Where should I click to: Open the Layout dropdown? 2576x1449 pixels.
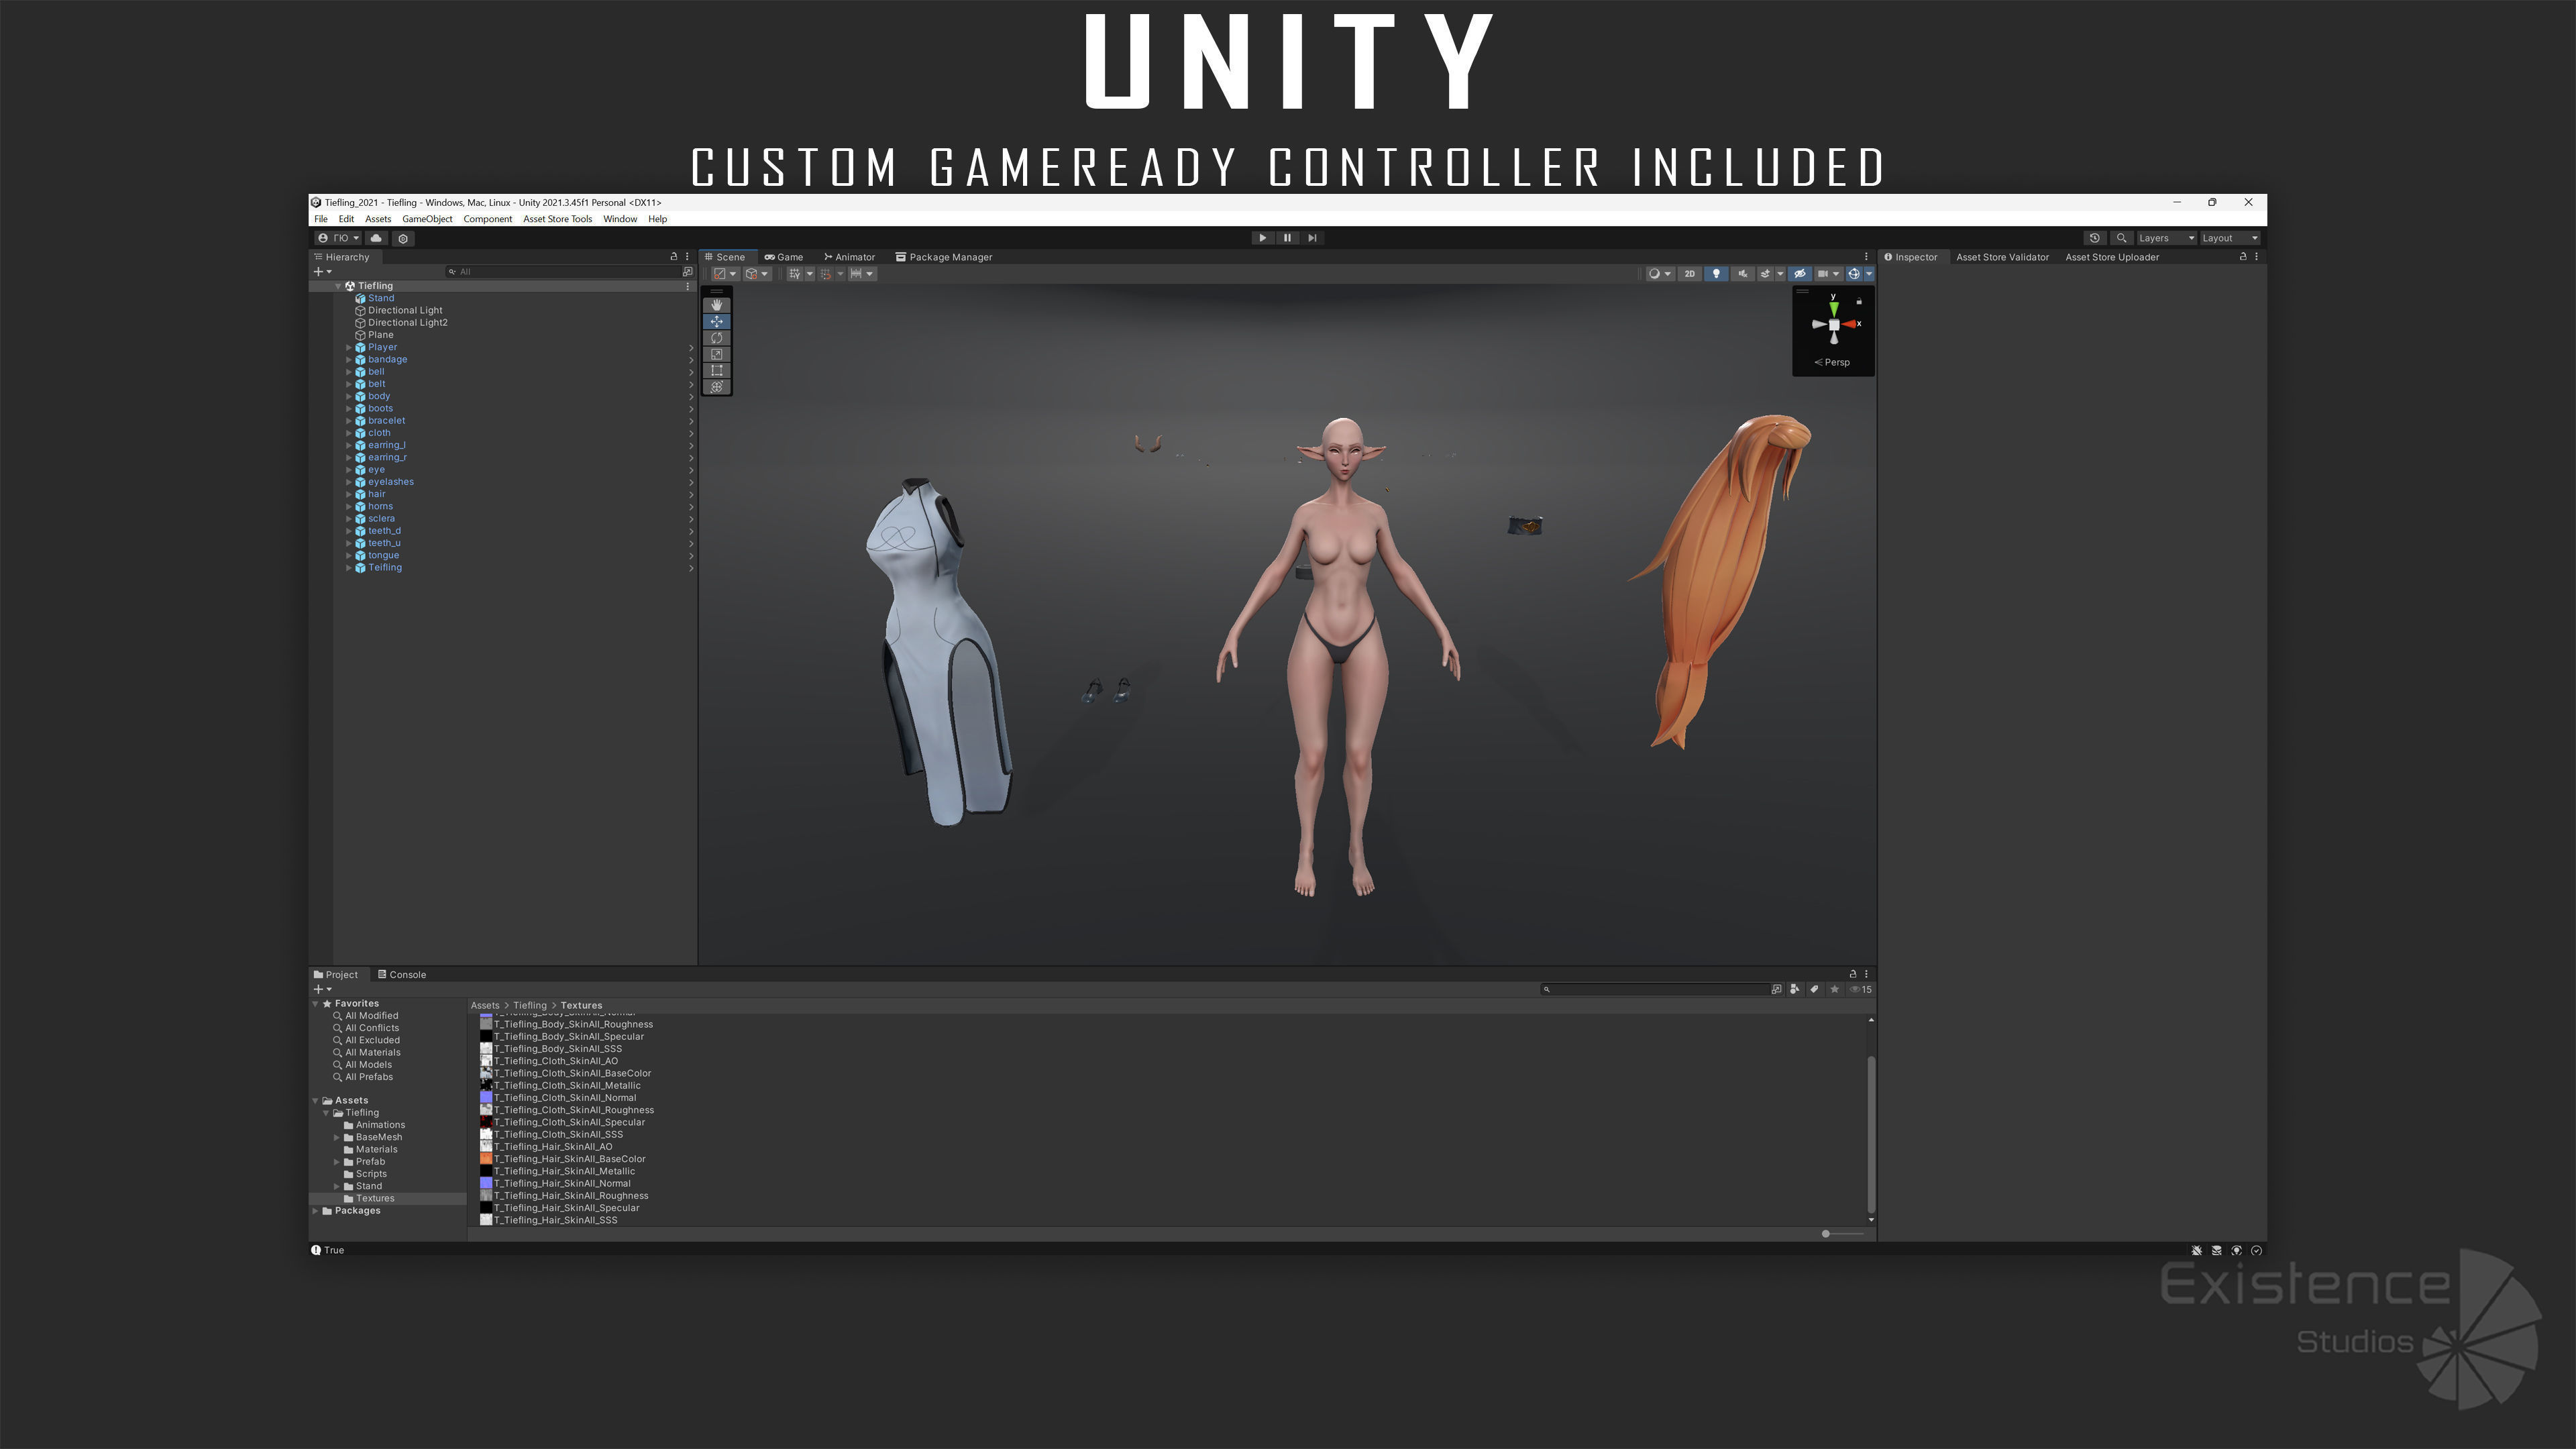(x=2229, y=238)
